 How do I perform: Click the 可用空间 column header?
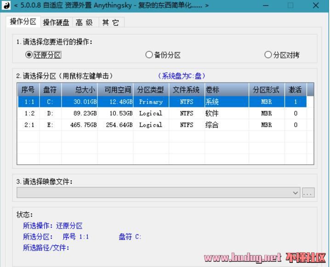(x=115, y=90)
